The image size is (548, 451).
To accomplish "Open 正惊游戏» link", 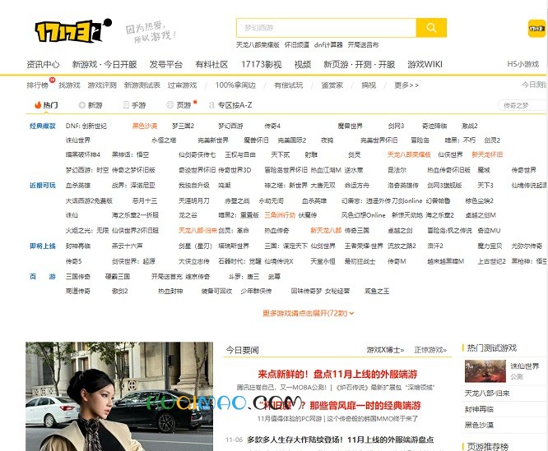I will [x=430, y=350].
